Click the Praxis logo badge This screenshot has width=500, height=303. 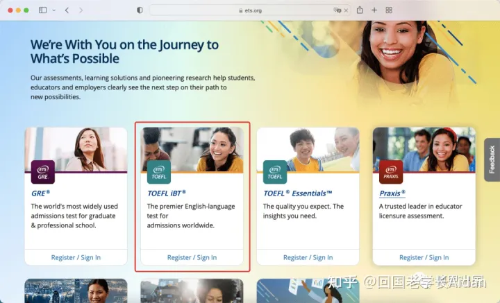pyautogui.click(x=391, y=172)
